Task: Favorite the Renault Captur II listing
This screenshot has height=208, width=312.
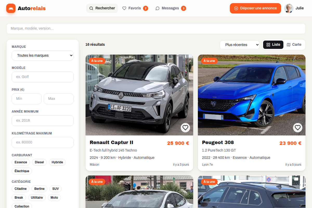Action: (x=185, y=128)
